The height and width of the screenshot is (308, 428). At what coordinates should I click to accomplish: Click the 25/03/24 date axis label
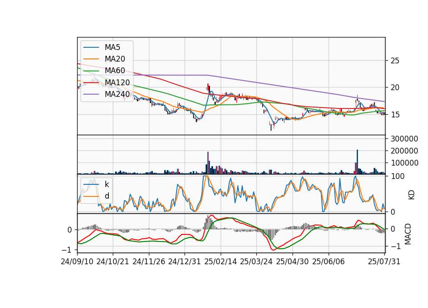pos(256,262)
